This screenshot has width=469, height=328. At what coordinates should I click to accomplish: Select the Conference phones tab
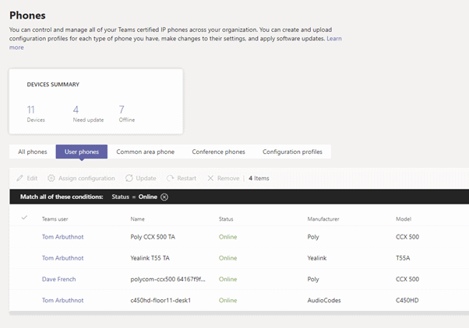click(x=218, y=152)
